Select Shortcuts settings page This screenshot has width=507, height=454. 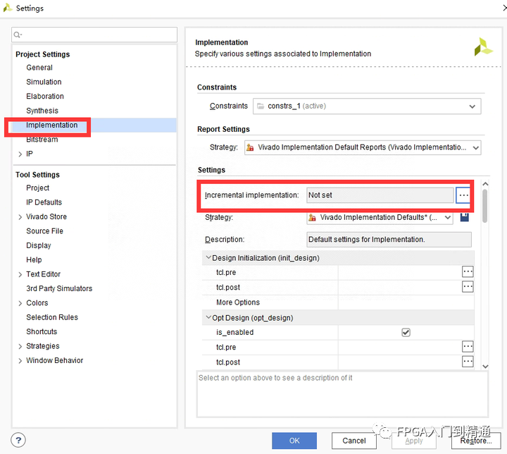pyautogui.click(x=42, y=331)
